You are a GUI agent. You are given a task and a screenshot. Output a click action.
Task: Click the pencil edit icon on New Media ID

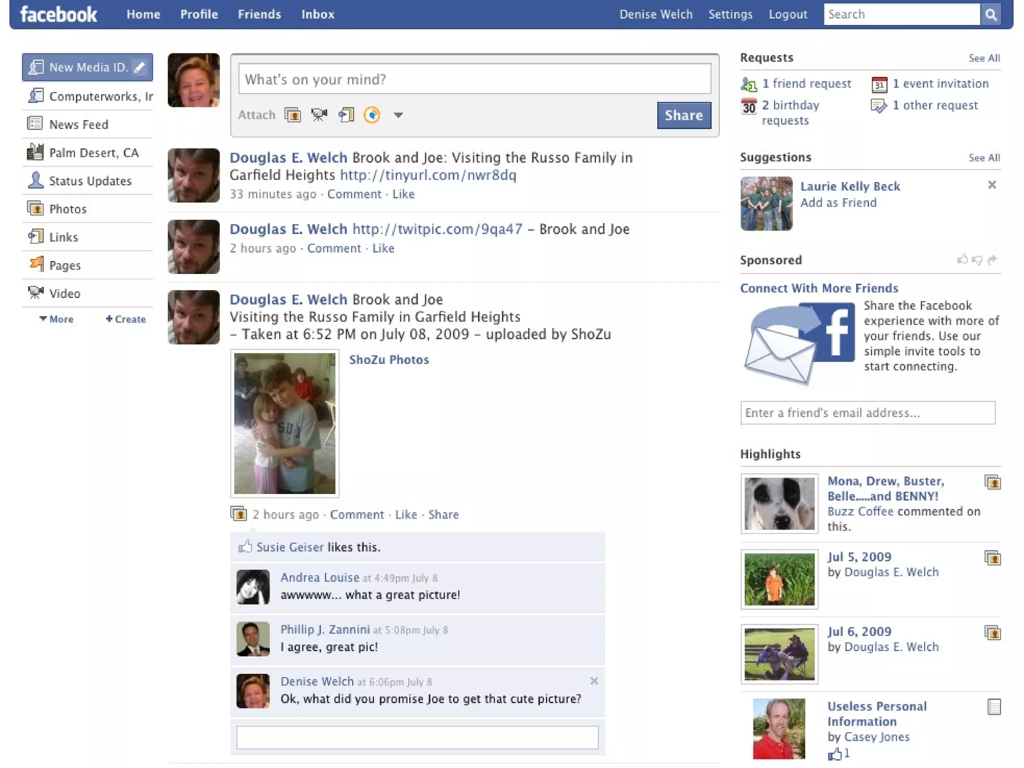click(x=140, y=67)
